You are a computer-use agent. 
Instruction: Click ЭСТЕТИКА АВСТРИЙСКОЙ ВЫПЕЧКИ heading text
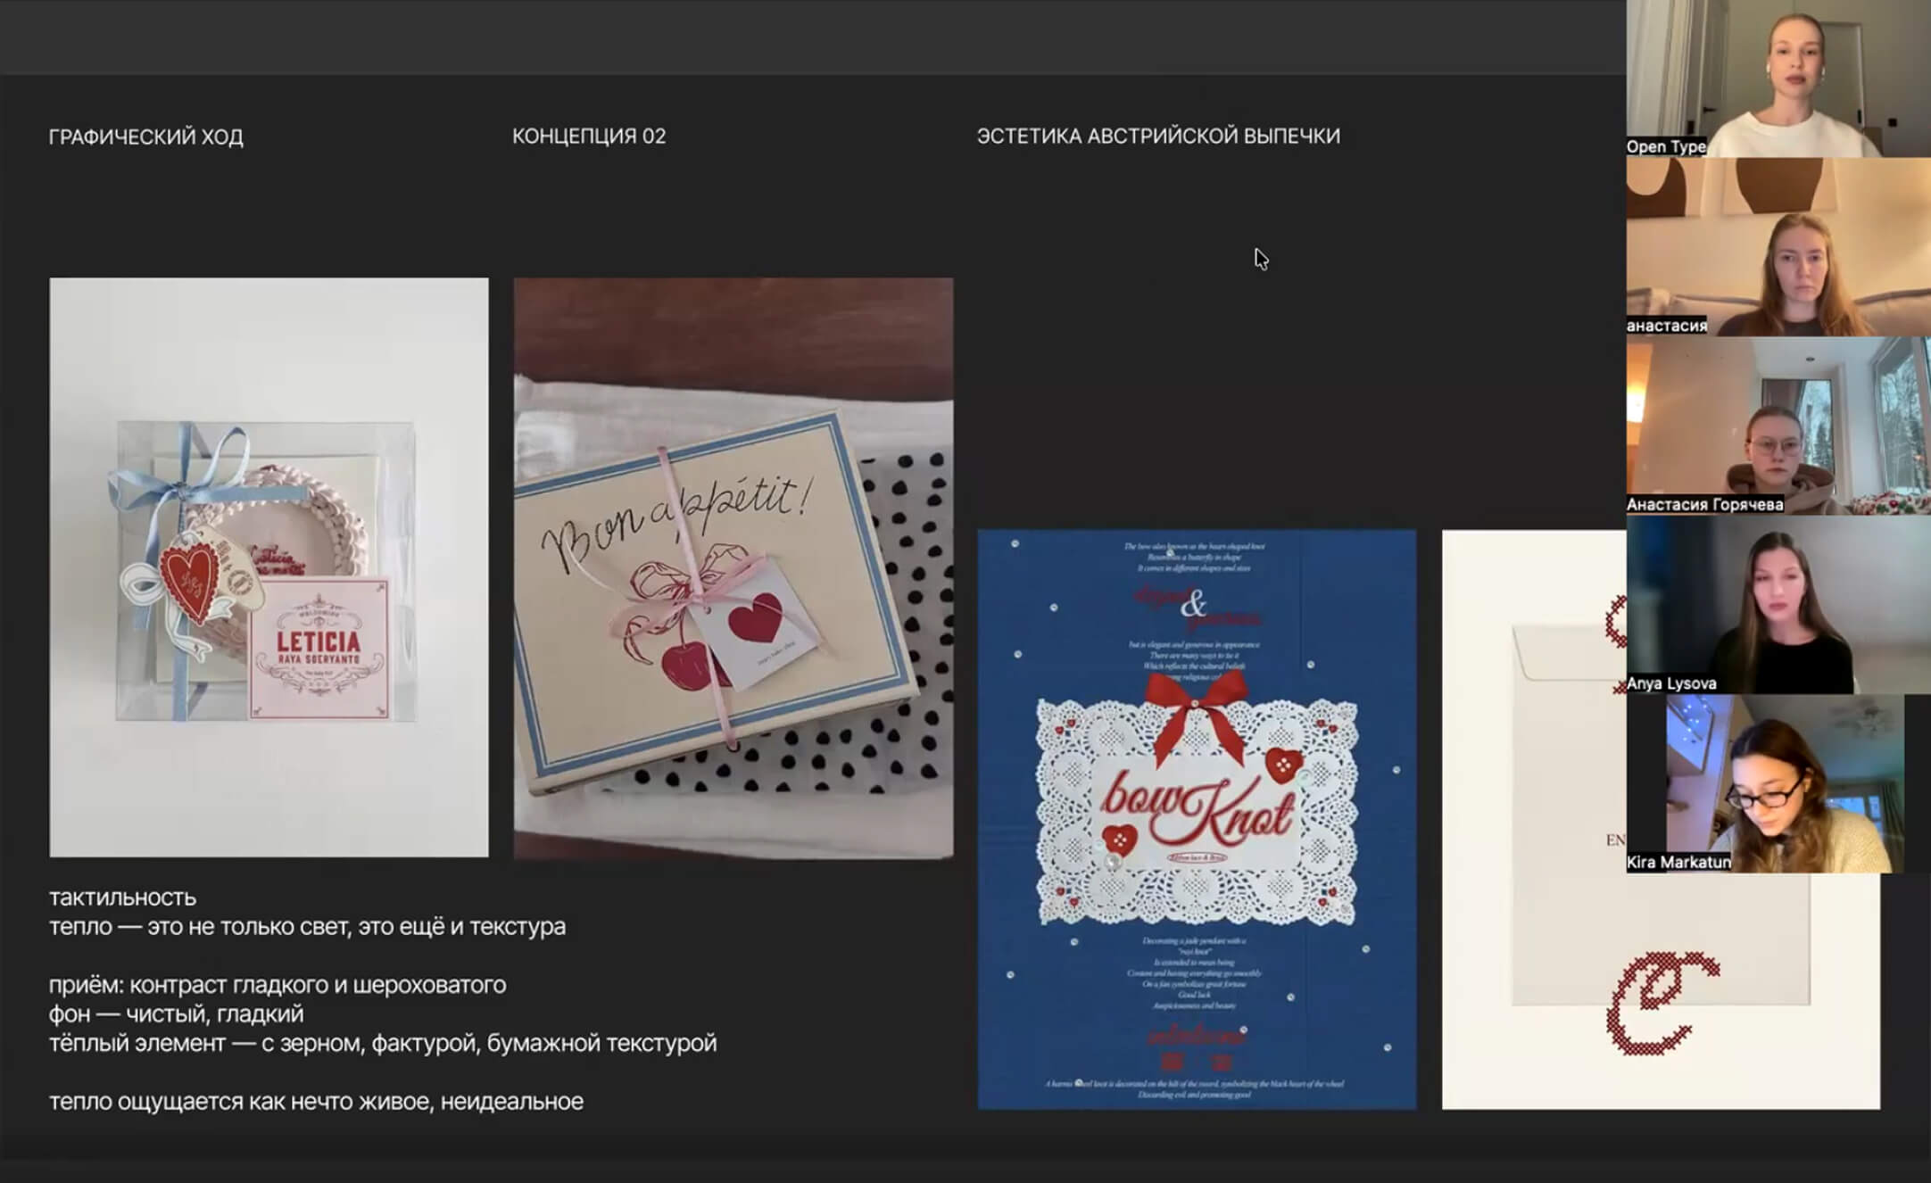[1157, 136]
